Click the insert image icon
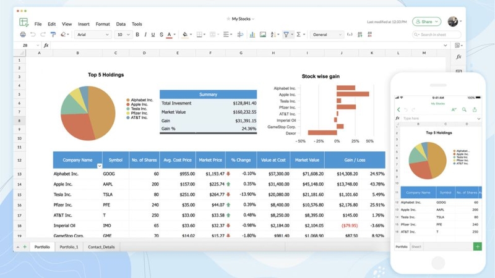Image resolution: width=495 pixels, height=278 pixels. point(262,35)
